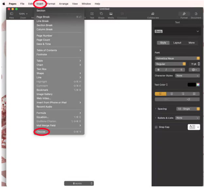Toggle Strikethrough formatting
Image resolution: width=204 pixels, height=189 pixels.
click(181, 70)
